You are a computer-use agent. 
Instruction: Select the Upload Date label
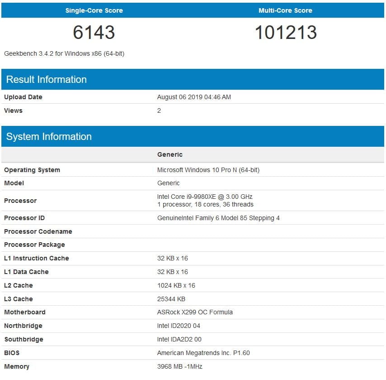[23, 97]
